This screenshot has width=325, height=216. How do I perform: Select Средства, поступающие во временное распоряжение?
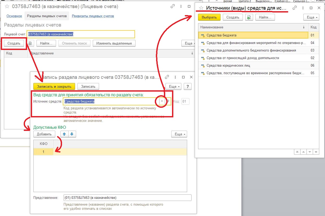click(x=258, y=73)
